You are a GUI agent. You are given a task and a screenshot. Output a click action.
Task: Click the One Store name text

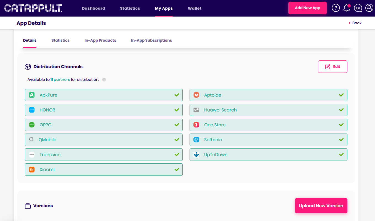[x=215, y=125]
